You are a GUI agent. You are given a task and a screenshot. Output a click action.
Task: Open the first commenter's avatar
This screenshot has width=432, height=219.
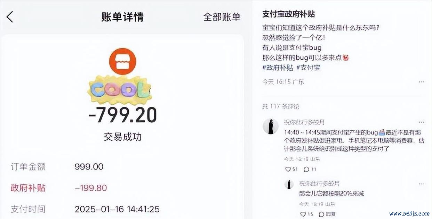pyautogui.click(x=270, y=126)
